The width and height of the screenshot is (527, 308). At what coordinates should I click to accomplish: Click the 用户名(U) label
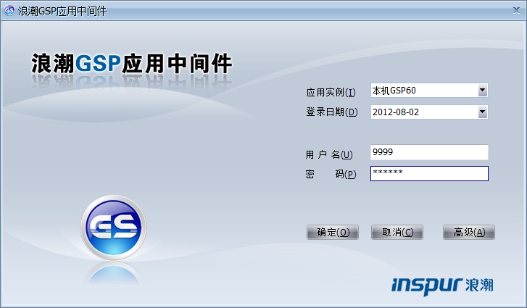coord(329,154)
